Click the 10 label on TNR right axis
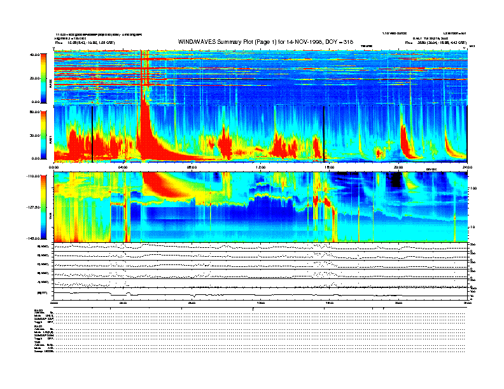The width and height of the screenshot is (504, 389). (472, 227)
